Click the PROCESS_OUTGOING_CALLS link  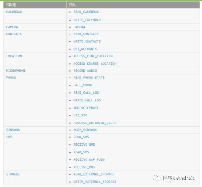click(x=95, y=123)
